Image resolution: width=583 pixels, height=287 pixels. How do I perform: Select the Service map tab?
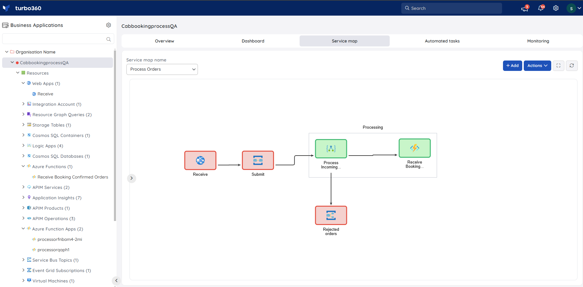pos(344,41)
